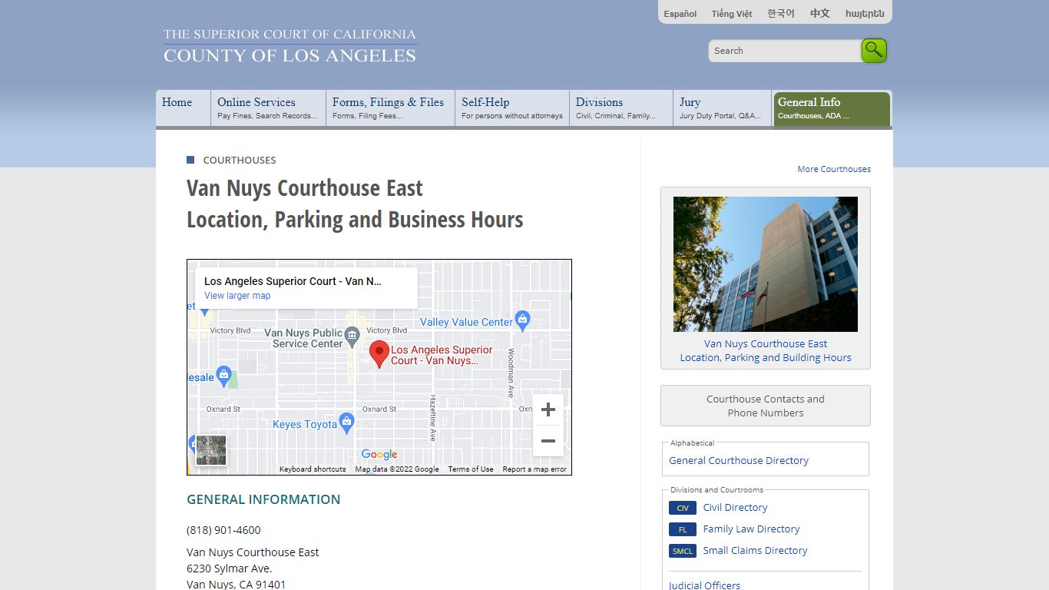This screenshot has width=1049, height=590.
Task: Click the Valley Value Center shopping marker
Action: [x=523, y=320]
